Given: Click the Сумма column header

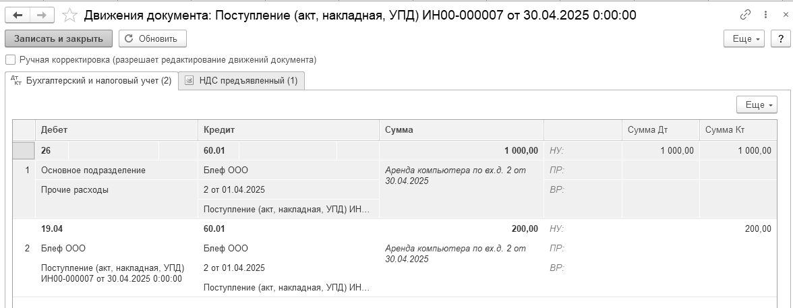Looking at the screenshot, I should coord(461,130).
